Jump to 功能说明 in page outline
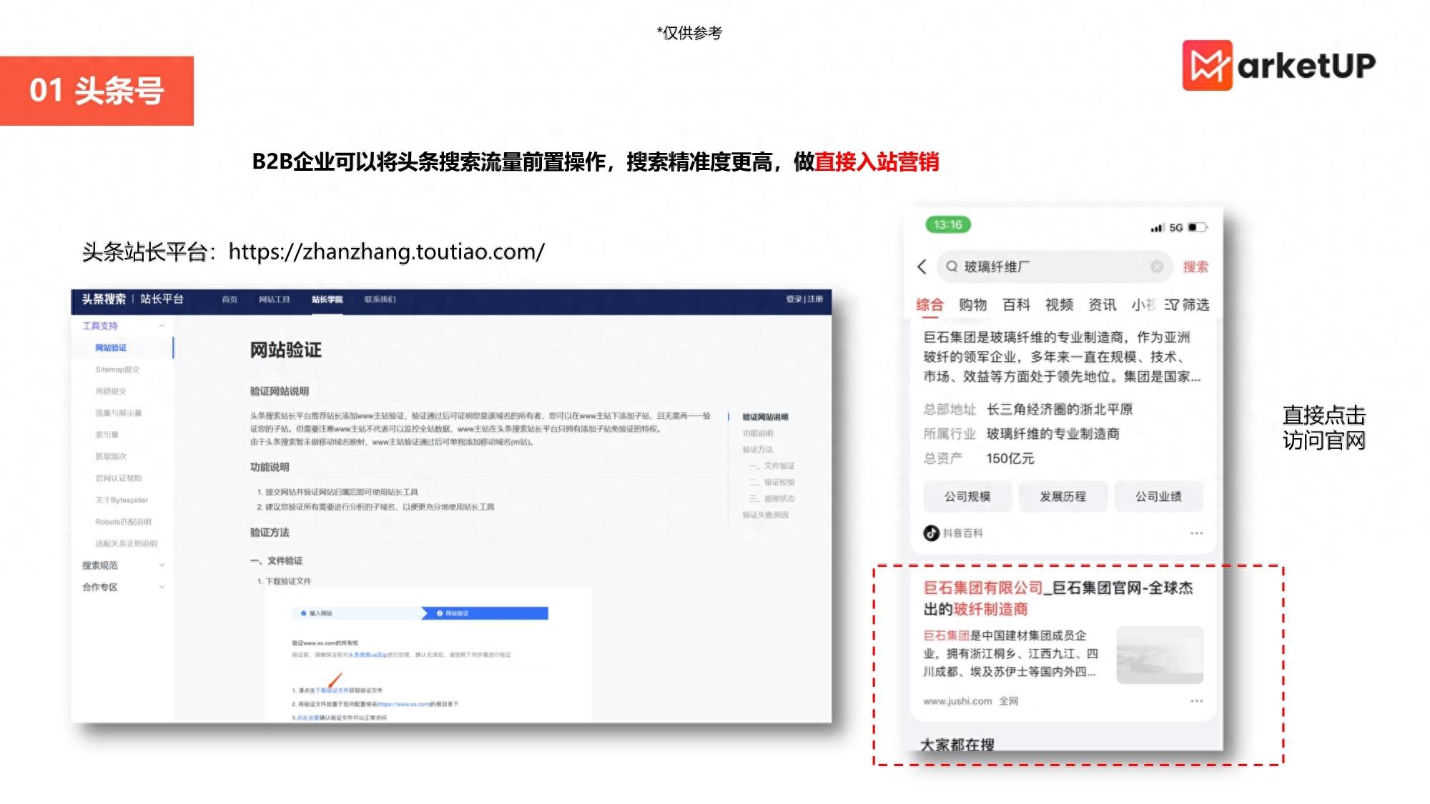Viewport: 1430px width, 804px height. [x=757, y=433]
